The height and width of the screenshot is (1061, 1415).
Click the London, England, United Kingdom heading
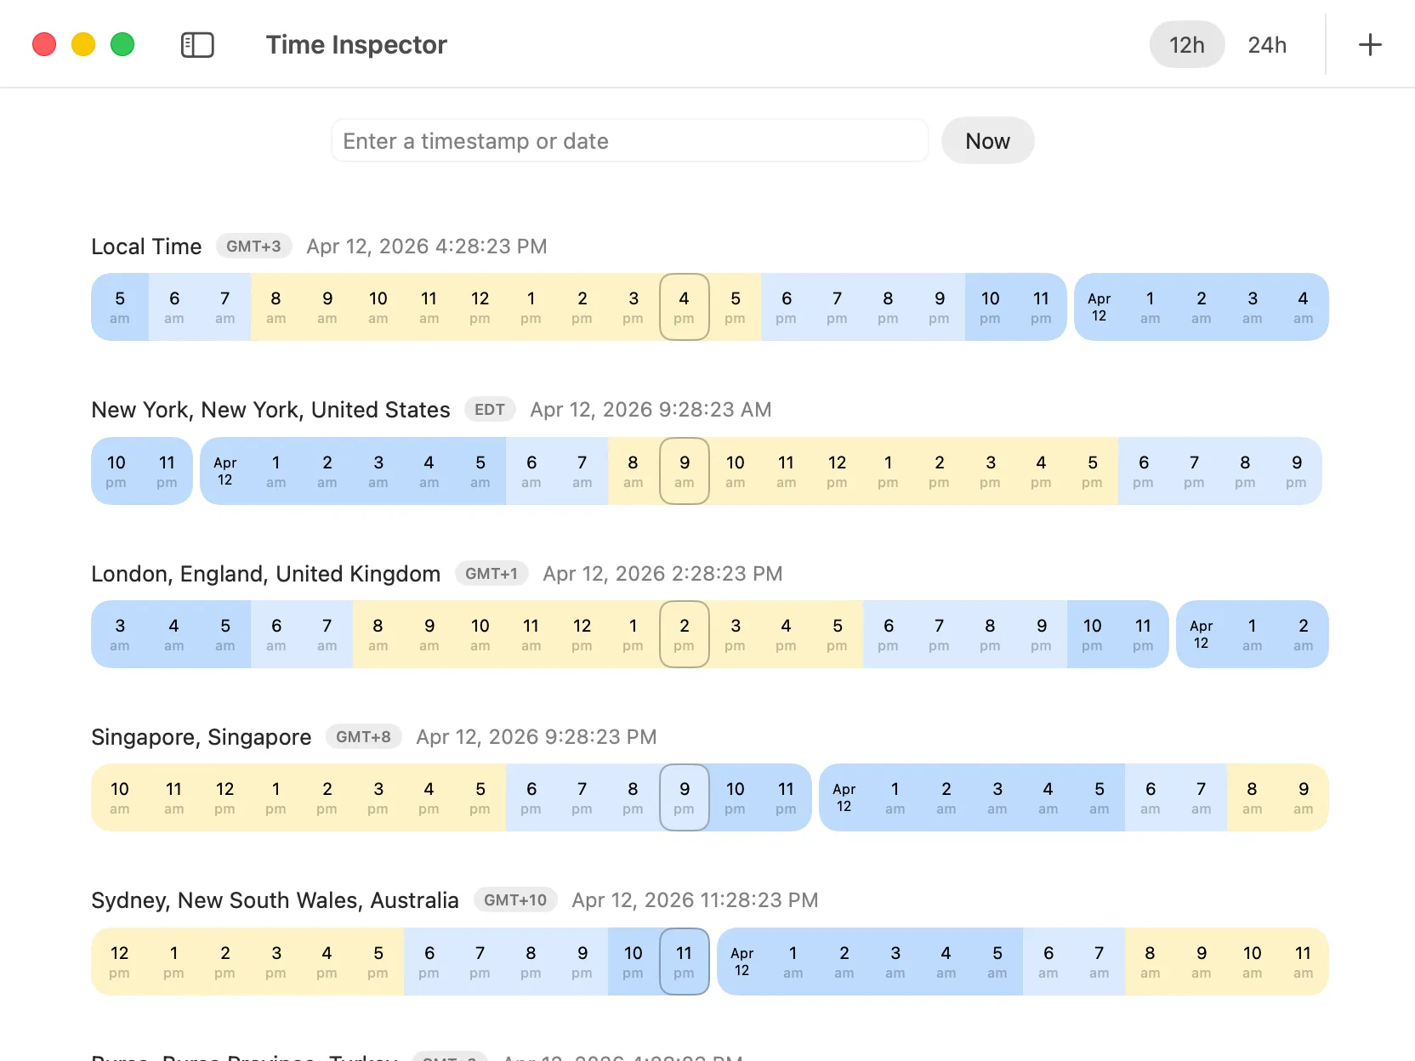[x=265, y=574]
